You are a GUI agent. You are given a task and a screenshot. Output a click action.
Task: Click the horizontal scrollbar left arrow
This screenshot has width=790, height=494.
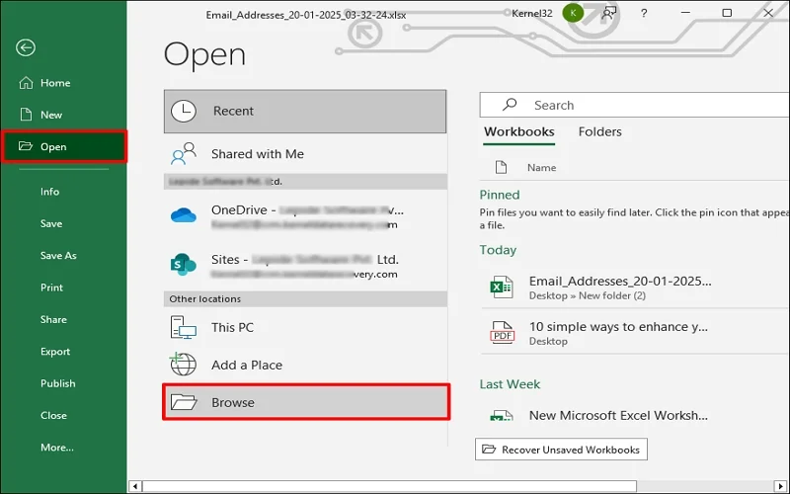[135, 486]
